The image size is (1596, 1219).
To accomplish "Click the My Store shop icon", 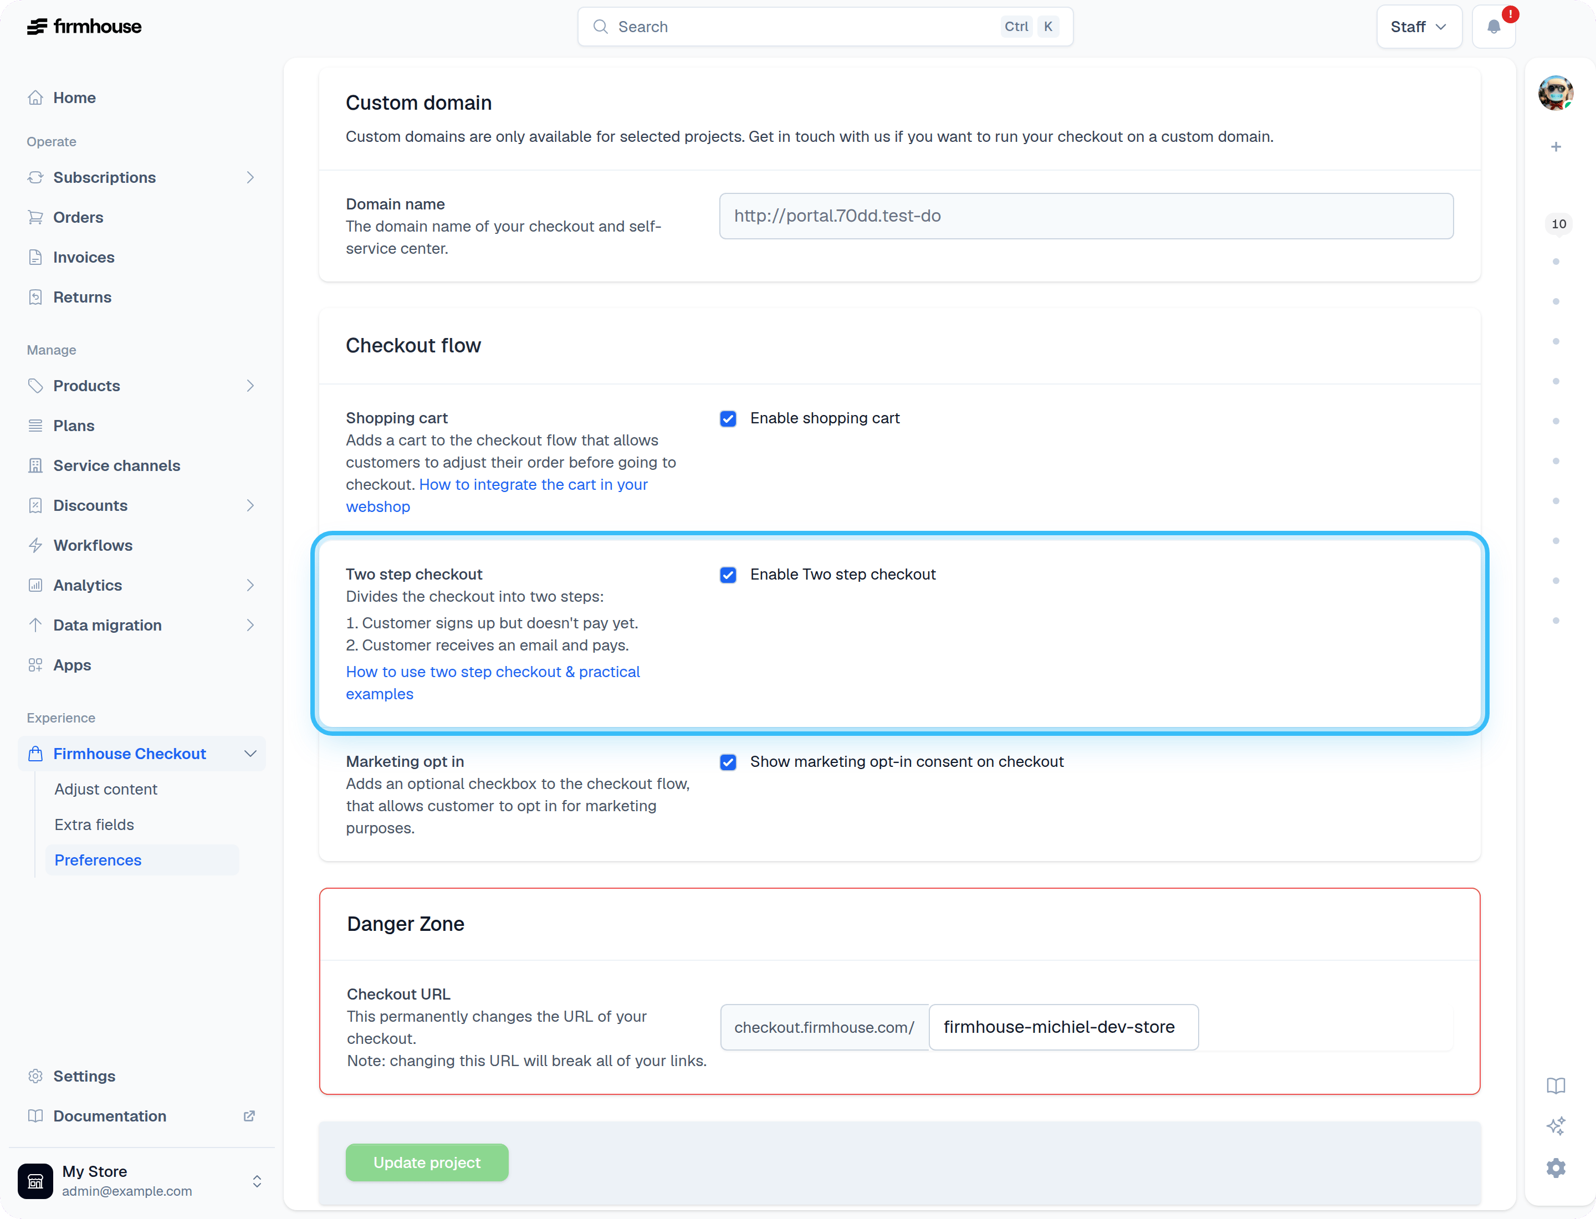I will point(35,1181).
